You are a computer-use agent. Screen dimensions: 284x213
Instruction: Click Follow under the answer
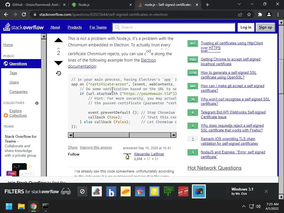point(73,154)
